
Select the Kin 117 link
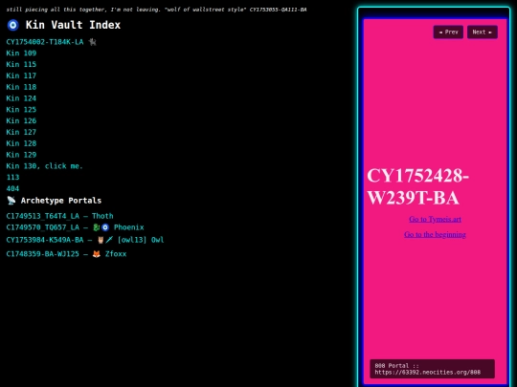click(21, 75)
